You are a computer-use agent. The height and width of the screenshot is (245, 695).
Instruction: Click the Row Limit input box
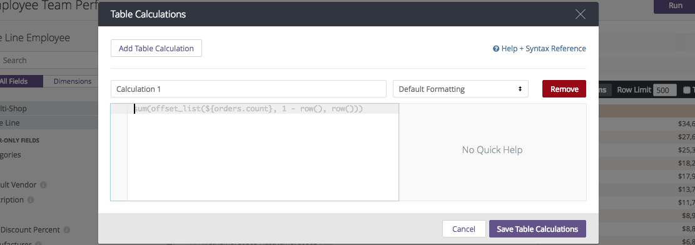[x=665, y=90]
